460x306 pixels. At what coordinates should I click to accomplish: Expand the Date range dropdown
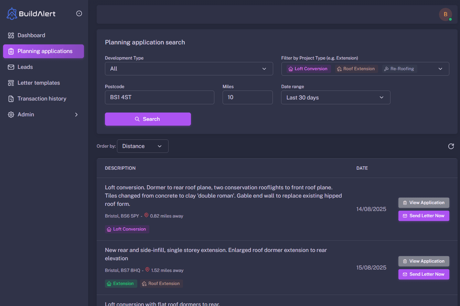coord(335,97)
